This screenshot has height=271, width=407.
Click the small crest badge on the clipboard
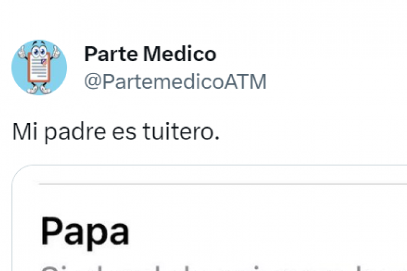(x=44, y=62)
